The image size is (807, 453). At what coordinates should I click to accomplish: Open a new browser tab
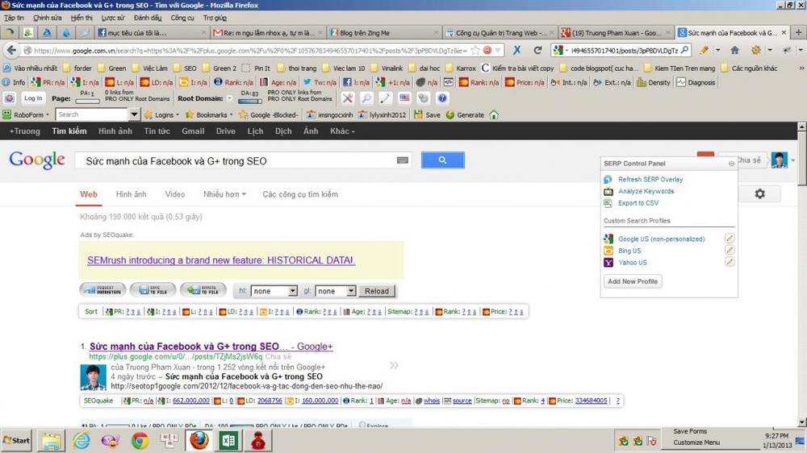click(798, 32)
